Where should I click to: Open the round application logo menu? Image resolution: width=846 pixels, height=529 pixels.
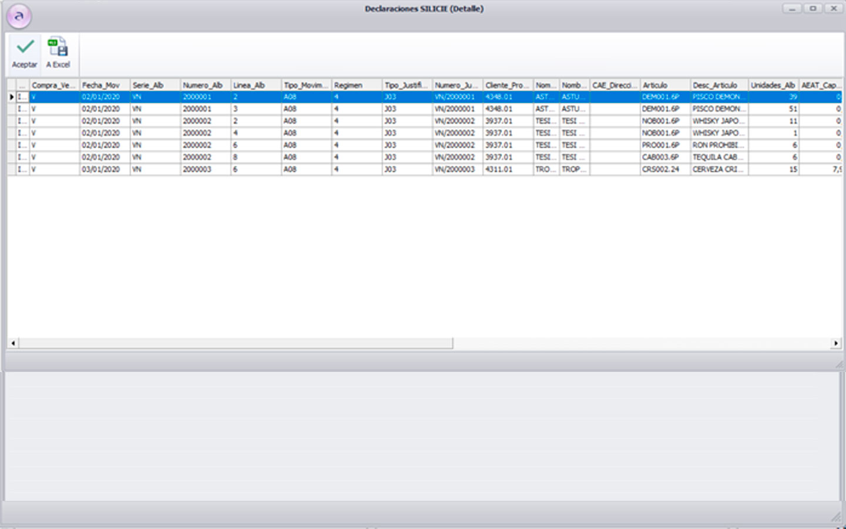19,16
